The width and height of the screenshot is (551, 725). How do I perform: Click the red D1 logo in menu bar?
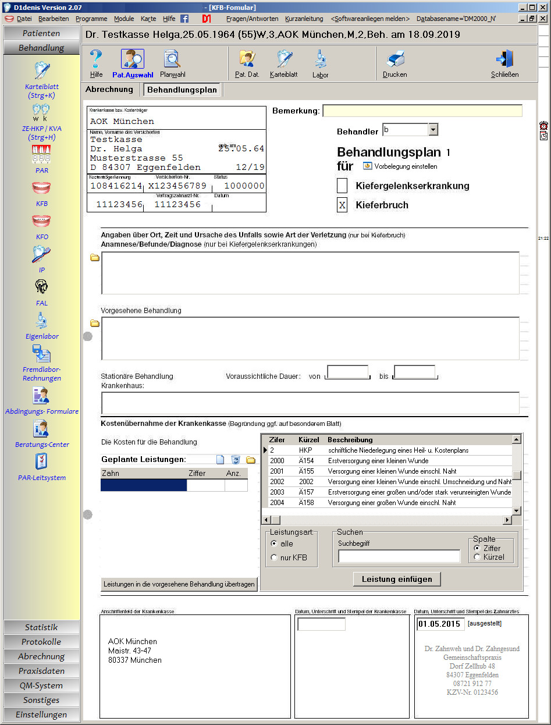(207, 19)
